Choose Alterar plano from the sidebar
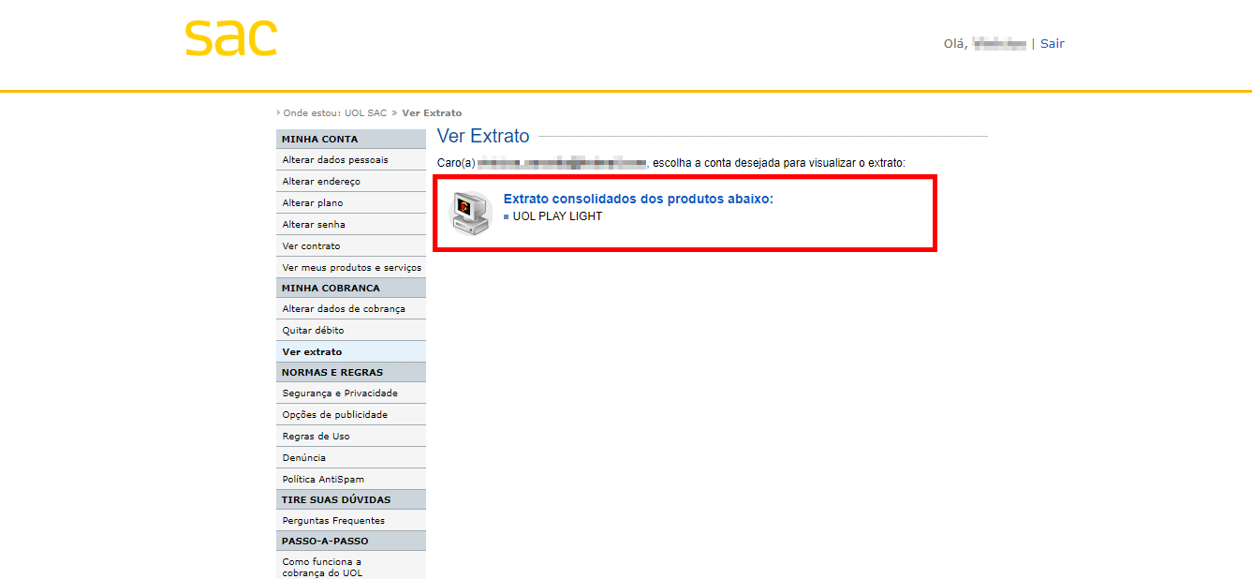Screen dimensions: 1252x579 tap(351, 203)
